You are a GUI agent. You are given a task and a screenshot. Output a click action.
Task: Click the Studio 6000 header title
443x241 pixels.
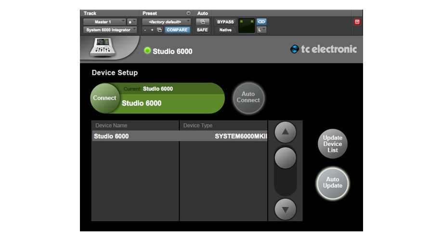tap(172, 51)
